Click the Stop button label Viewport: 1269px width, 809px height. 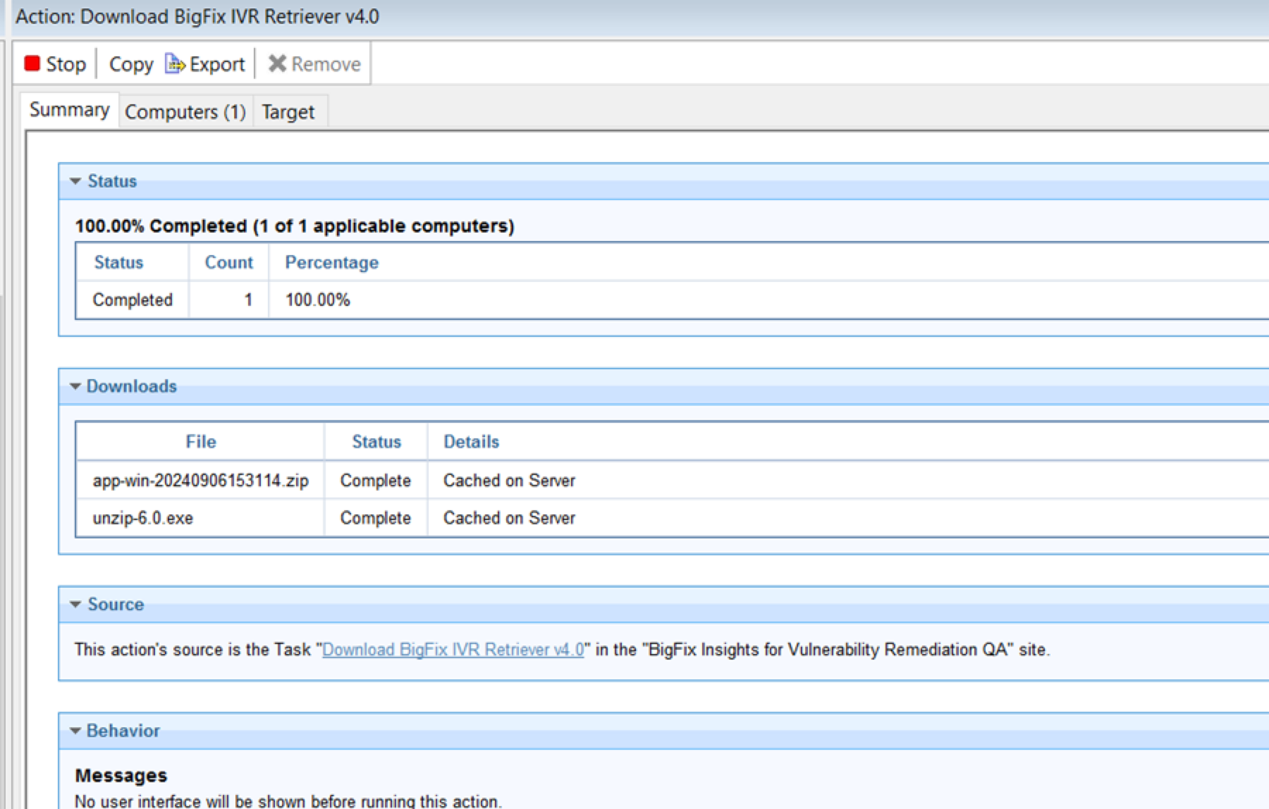click(66, 64)
